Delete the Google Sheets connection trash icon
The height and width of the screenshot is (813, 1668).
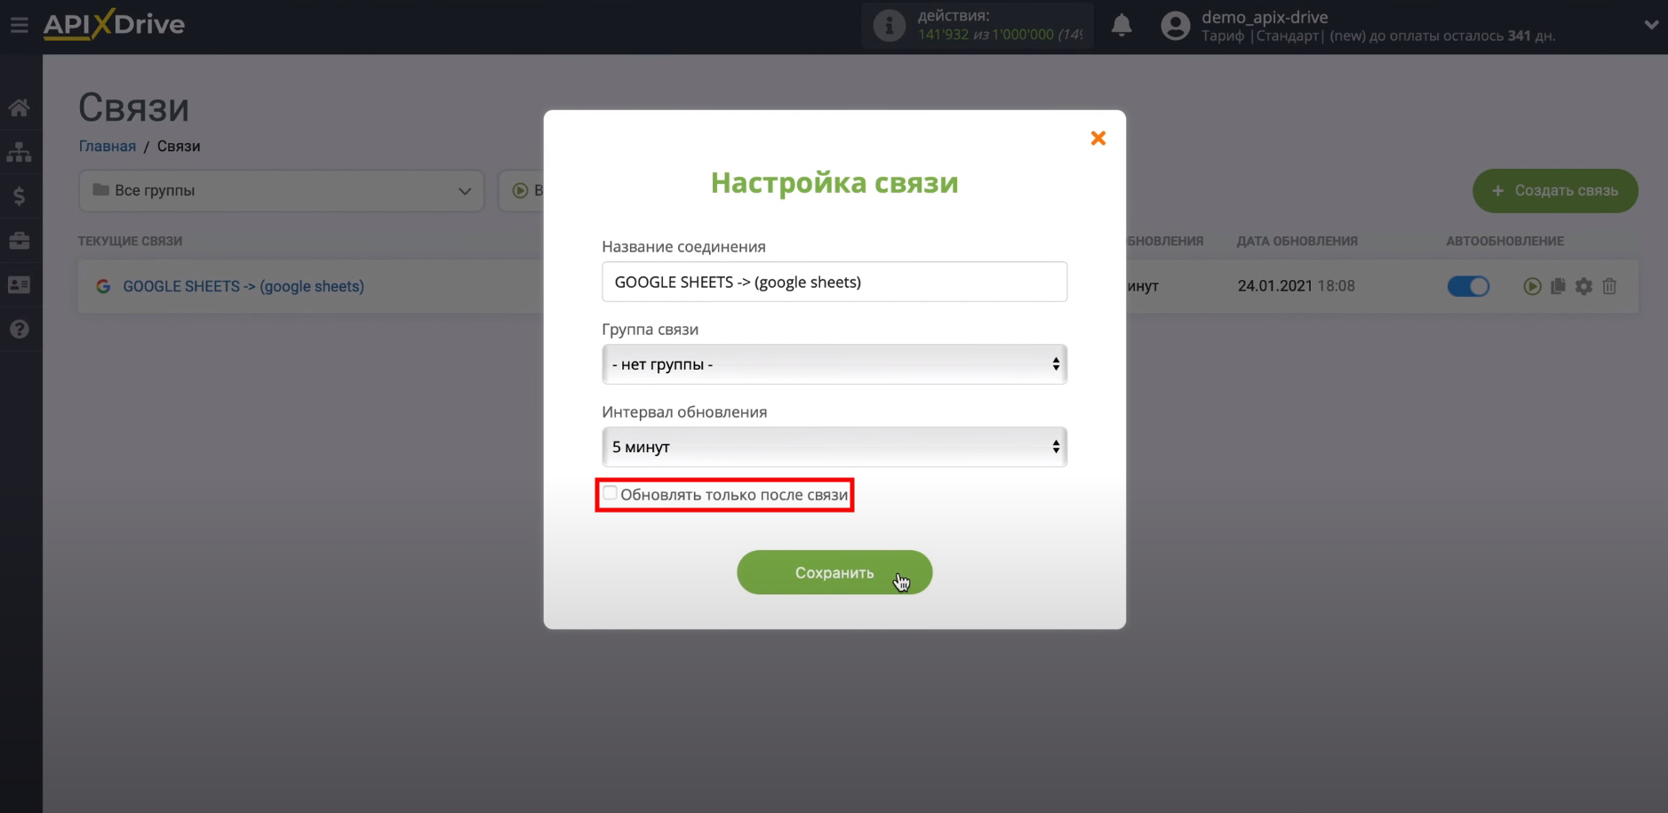coord(1609,286)
